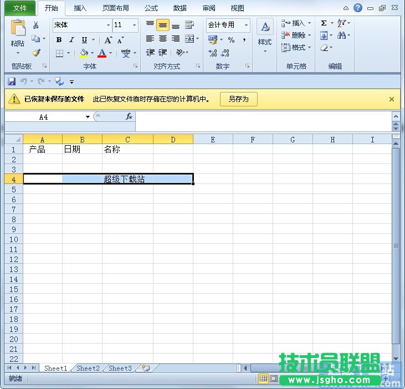Click the Merge and Center icon
Screen dimensions: 405x389
click(x=189, y=39)
